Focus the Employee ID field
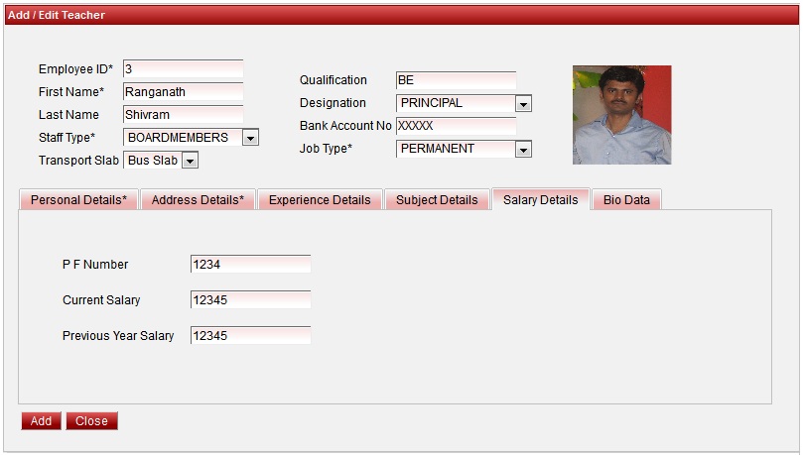The width and height of the screenshot is (803, 455). click(x=183, y=69)
